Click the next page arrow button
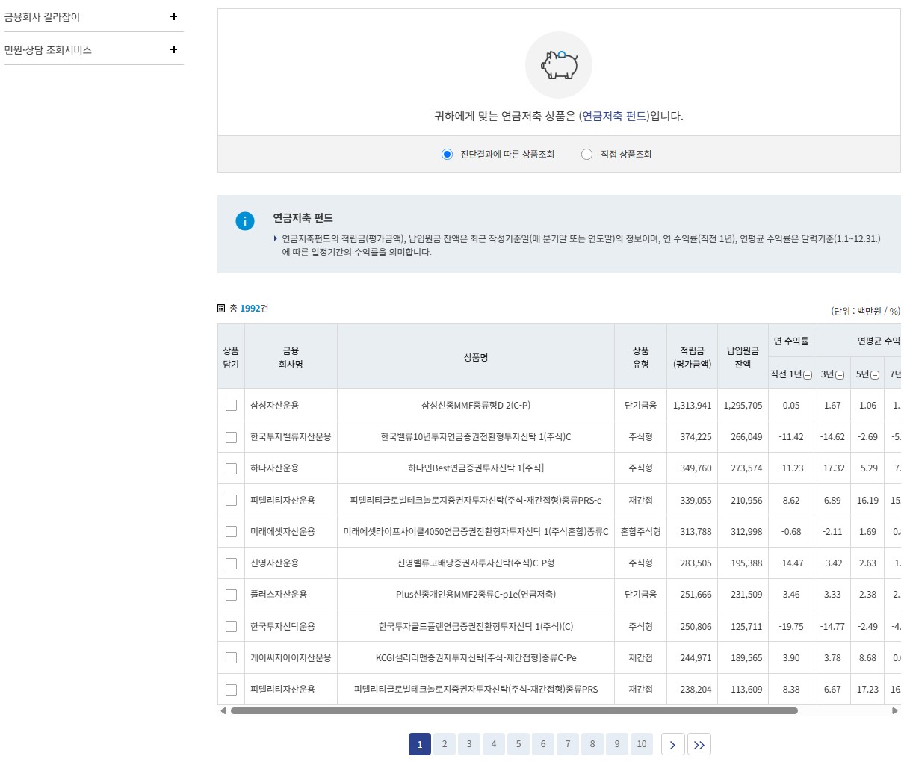The height and width of the screenshot is (762, 904). (673, 744)
